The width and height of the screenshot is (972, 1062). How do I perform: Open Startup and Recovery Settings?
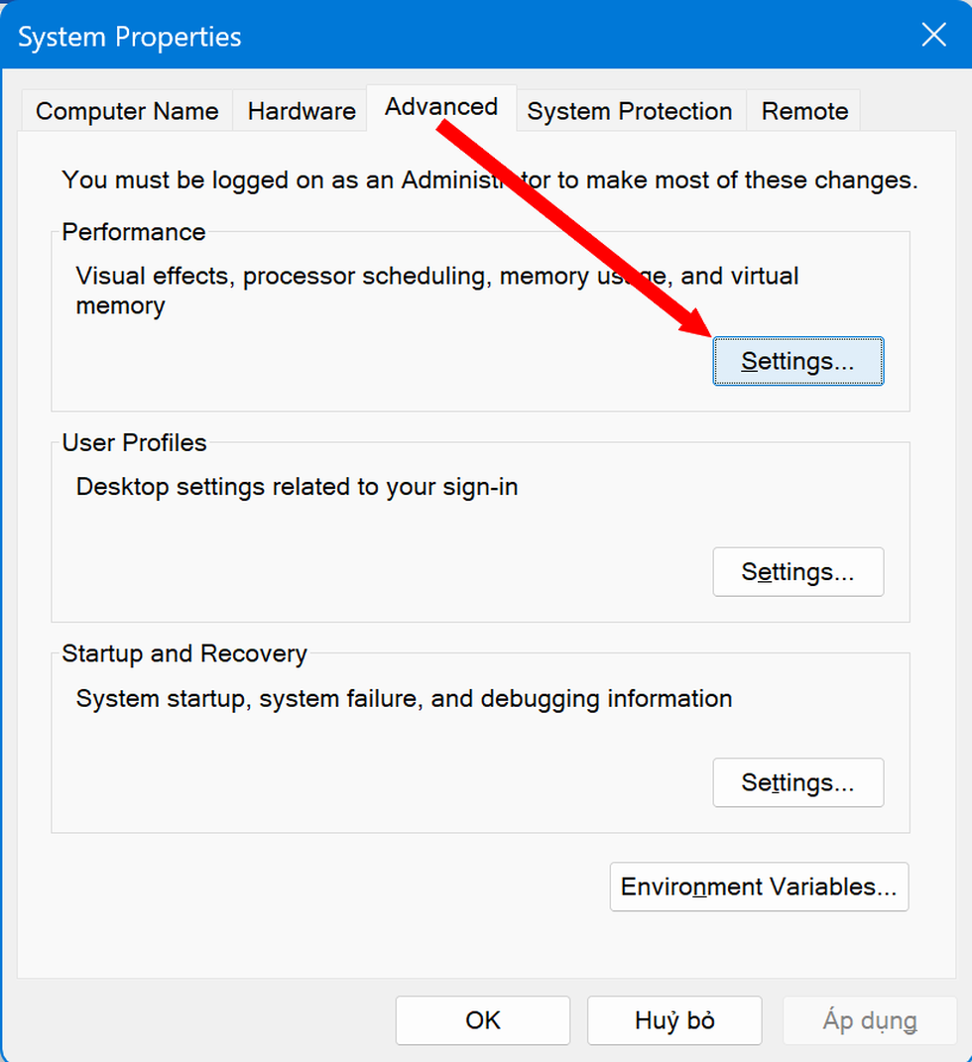(x=797, y=783)
